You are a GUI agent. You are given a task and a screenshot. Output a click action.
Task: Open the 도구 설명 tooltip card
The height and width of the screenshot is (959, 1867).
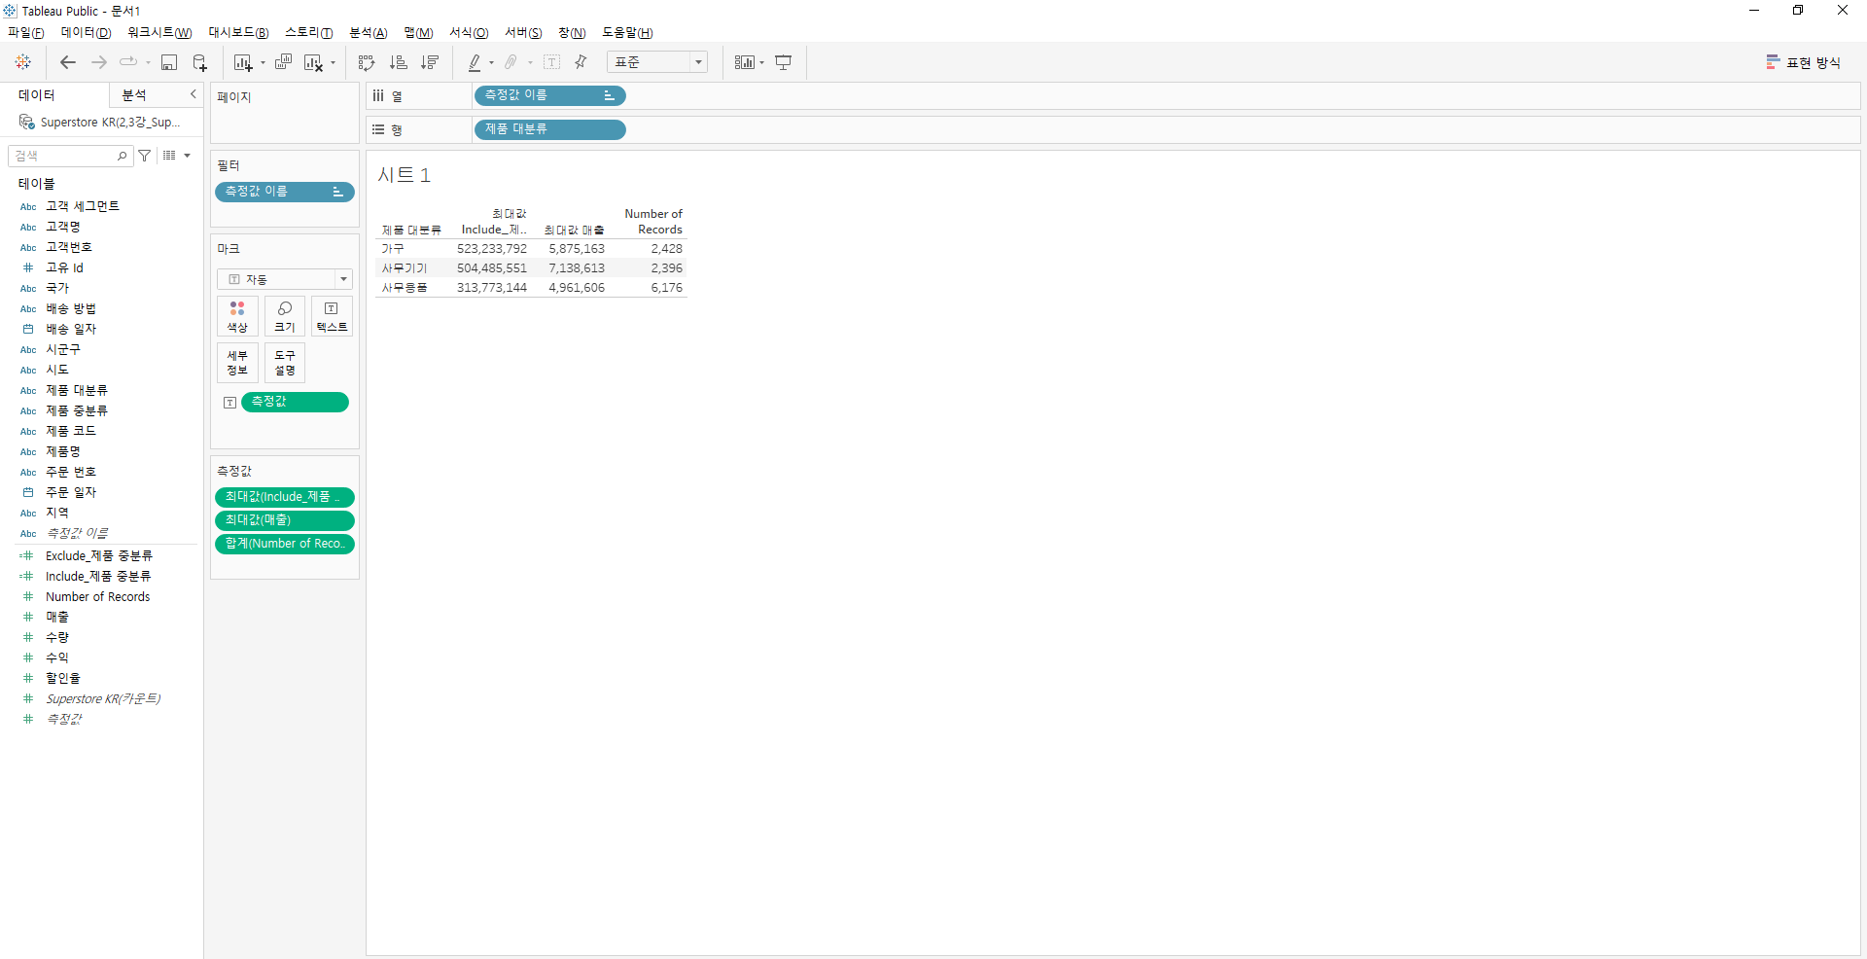click(x=285, y=363)
